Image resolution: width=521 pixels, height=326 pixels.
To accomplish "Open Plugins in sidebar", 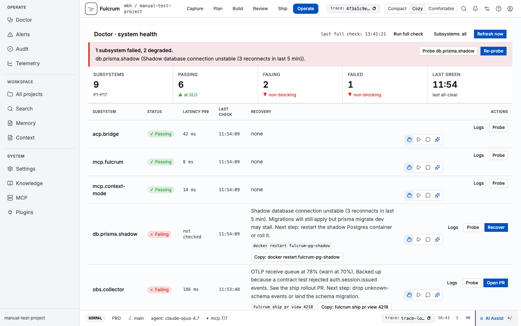I will [40, 212].
